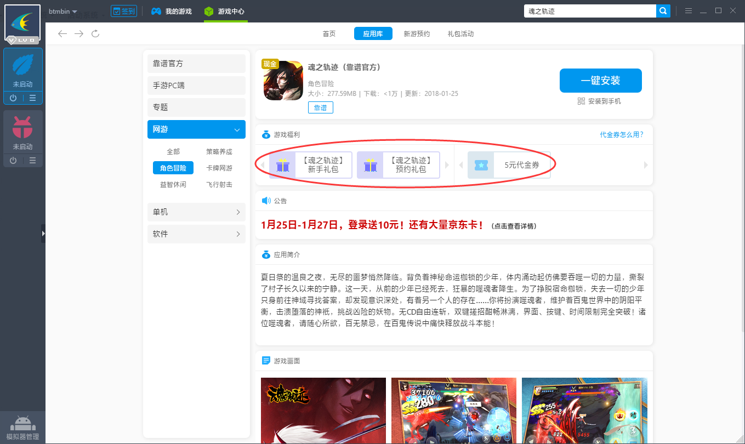Viewport: 745px width, 444px height.
Task: Click the refresh page icon
Action: point(95,34)
